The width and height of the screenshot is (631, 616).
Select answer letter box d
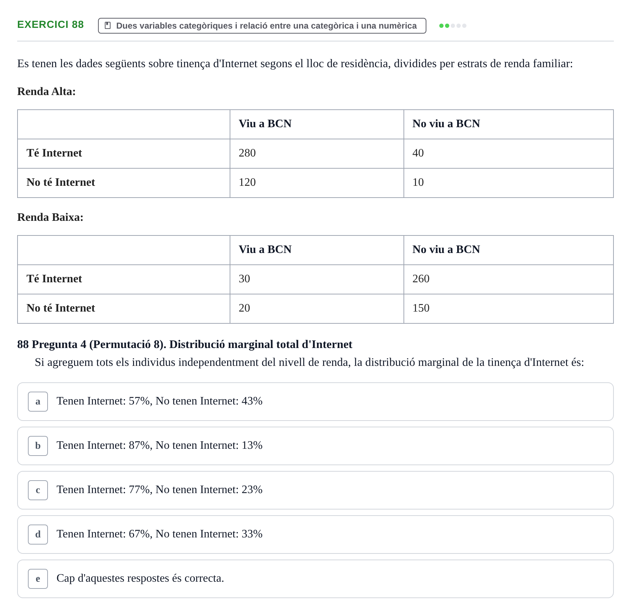38,535
